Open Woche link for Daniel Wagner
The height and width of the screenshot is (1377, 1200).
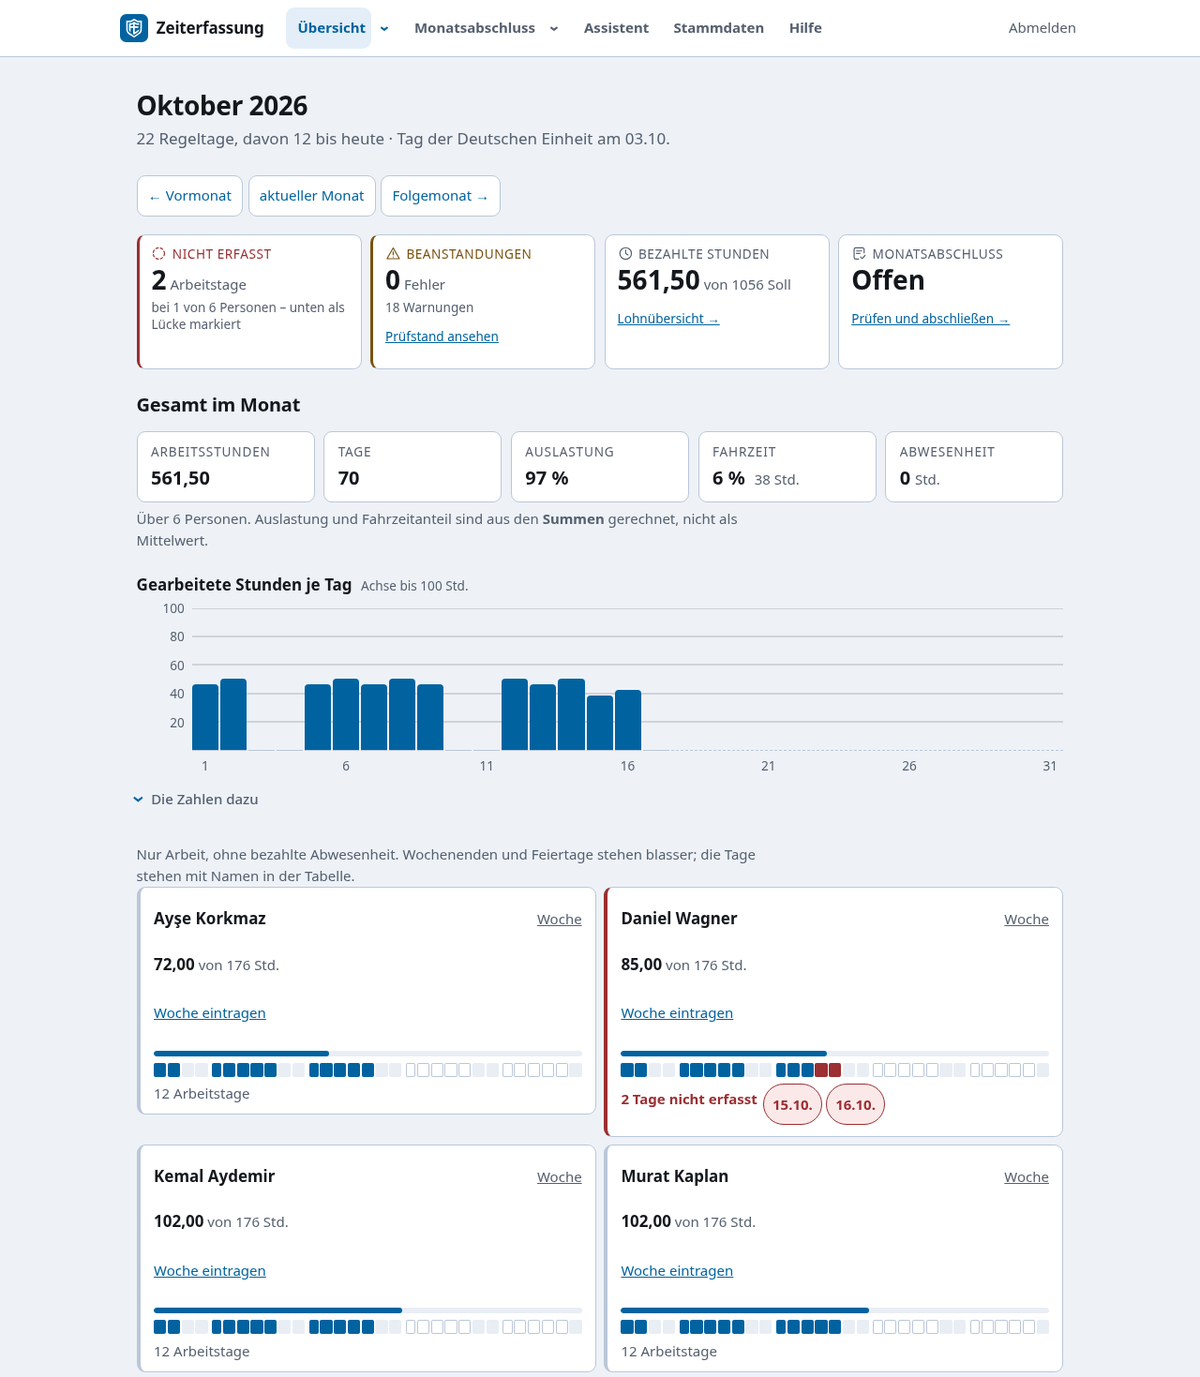(x=1027, y=920)
